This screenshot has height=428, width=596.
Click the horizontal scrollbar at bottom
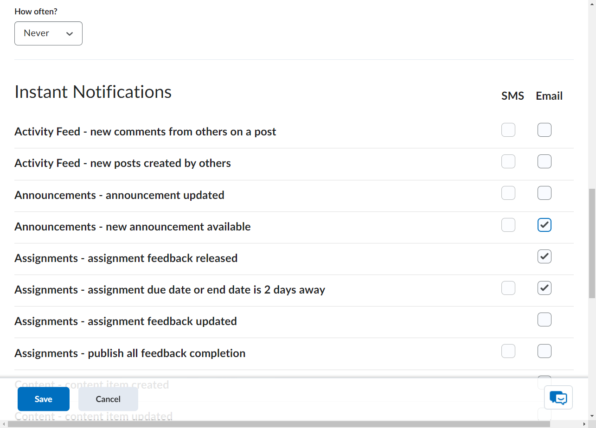click(279, 424)
